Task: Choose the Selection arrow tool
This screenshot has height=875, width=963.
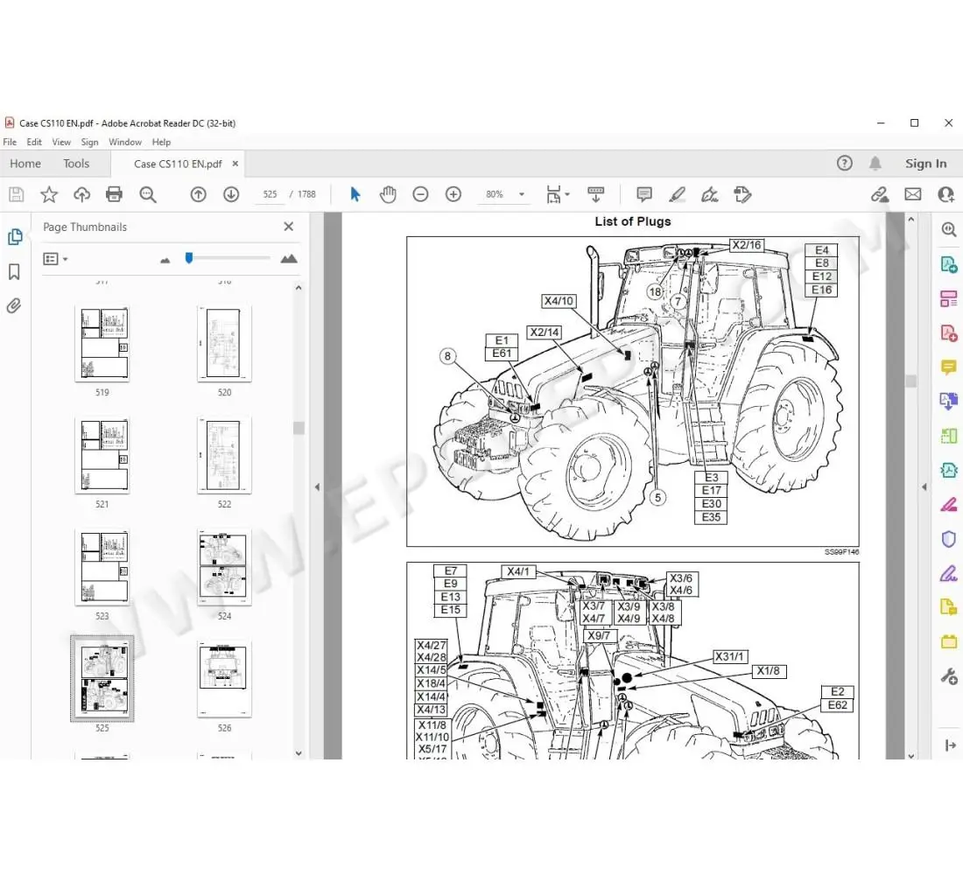Action: coord(355,194)
